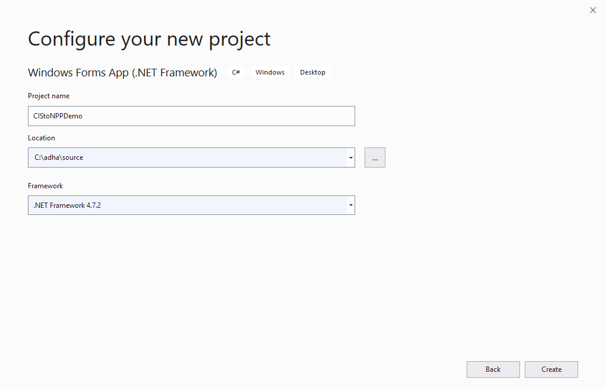The height and width of the screenshot is (389, 606).
Task: Open the Framework combo box showing .NET Framework 4.7.2
Action: tap(190, 205)
